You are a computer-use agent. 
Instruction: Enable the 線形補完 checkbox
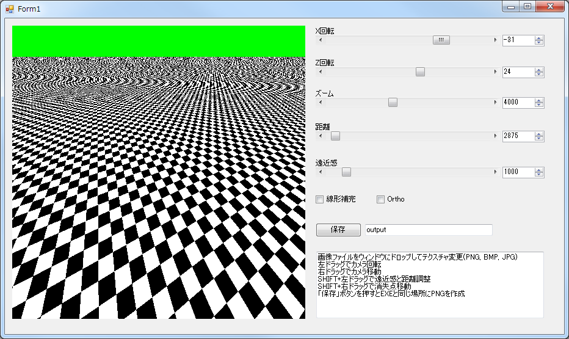[320, 199]
